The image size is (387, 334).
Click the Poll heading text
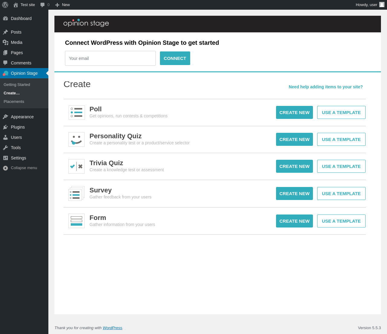[96, 109]
